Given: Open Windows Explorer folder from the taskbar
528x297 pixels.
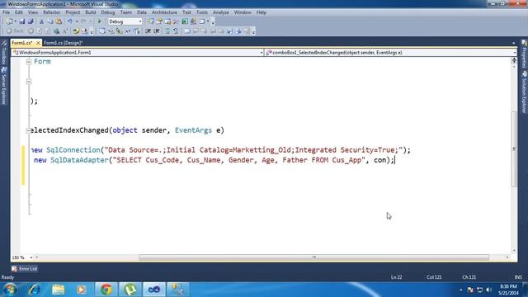Looking at the screenshot, I should tap(59, 290).
